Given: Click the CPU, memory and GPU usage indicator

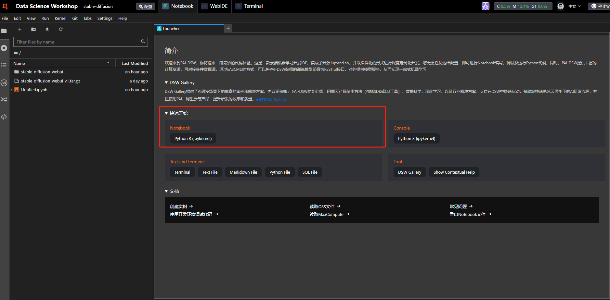Looking at the screenshot, I should pyautogui.click(x=523, y=6).
